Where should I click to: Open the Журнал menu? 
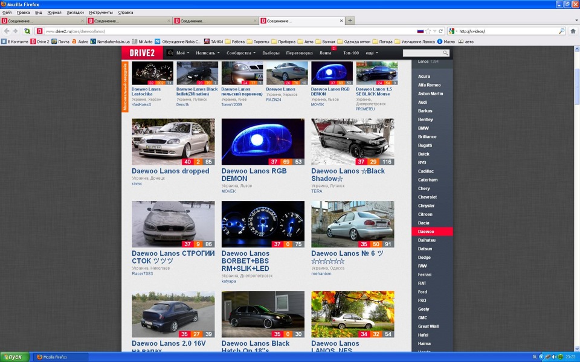pos(54,12)
